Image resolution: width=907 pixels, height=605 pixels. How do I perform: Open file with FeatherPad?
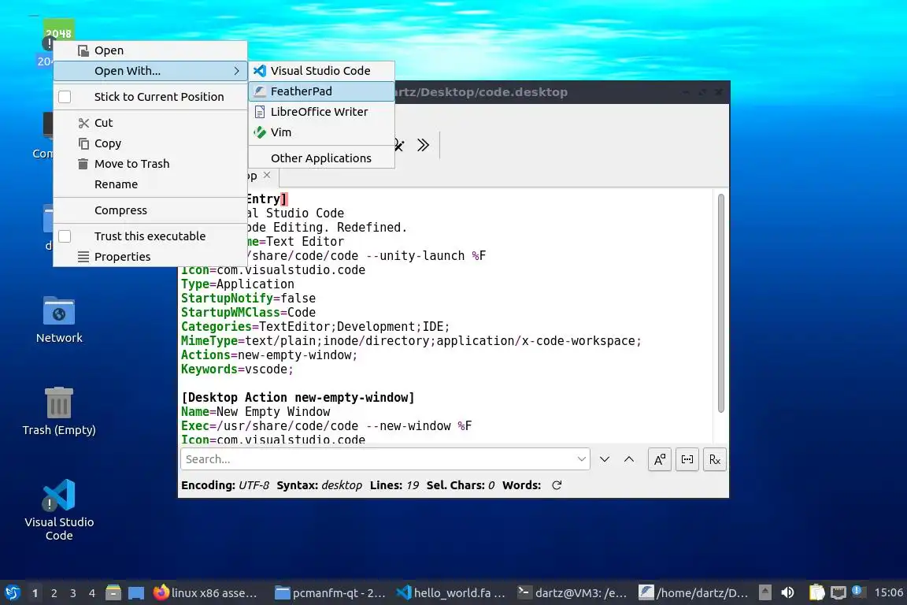[x=321, y=91]
